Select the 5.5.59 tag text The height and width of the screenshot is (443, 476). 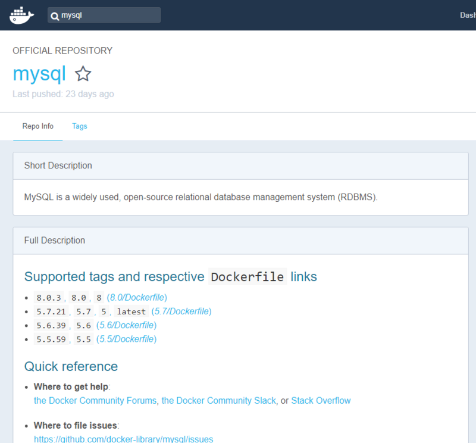51,339
